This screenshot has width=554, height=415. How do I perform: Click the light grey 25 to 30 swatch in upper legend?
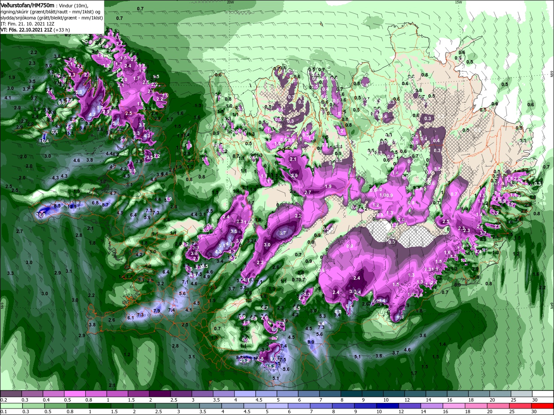[522, 394]
